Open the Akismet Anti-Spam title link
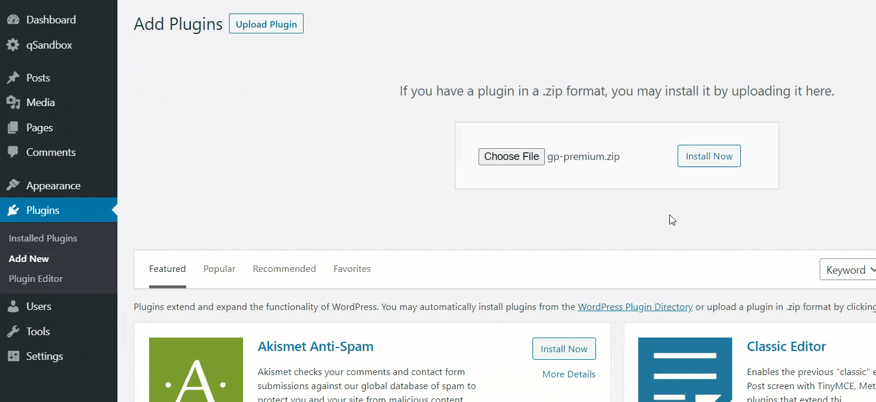Image resolution: width=876 pixels, height=402 pixels. [315, 346]
